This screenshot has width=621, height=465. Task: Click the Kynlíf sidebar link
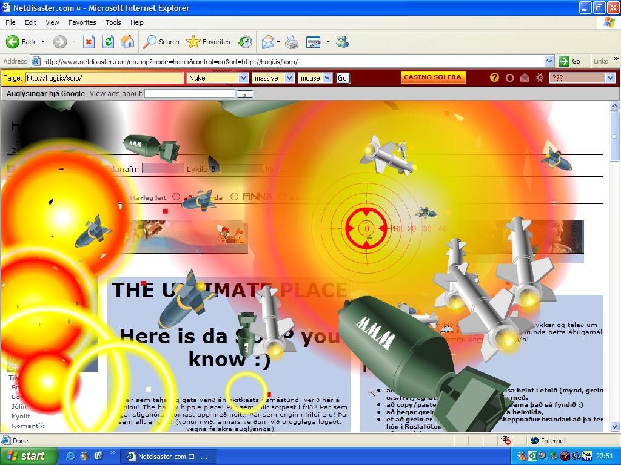click(21, 416)
